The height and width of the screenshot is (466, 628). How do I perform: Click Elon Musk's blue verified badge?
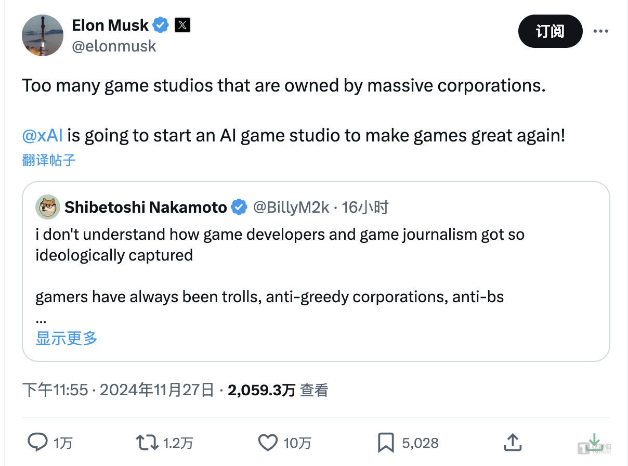161,25
